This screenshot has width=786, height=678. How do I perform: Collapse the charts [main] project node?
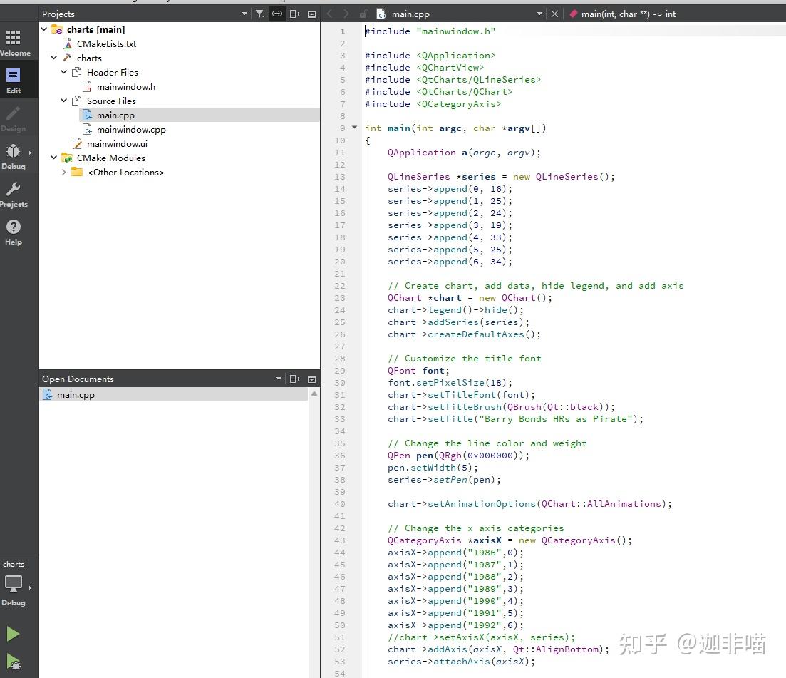pos(44,30)
